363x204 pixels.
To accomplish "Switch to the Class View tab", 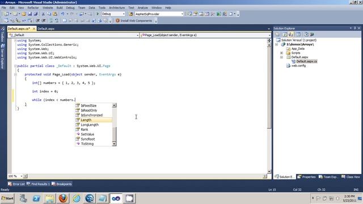I will pos(351,177).
